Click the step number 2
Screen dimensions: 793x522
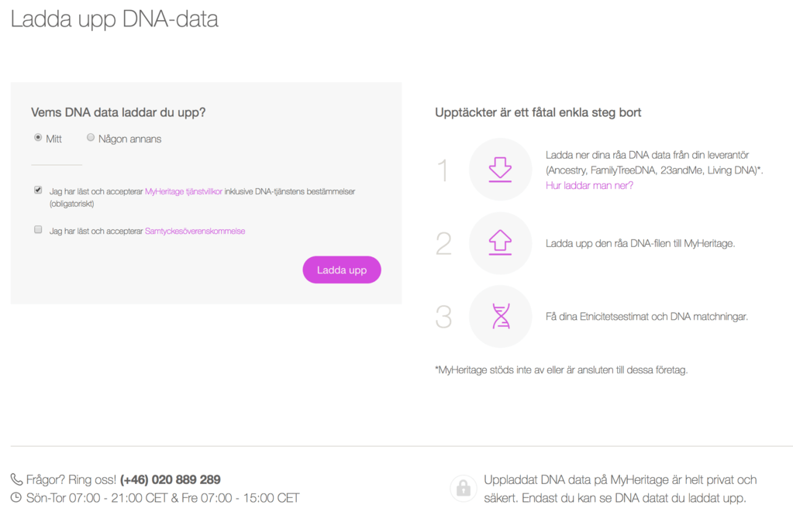click(443, 243)
